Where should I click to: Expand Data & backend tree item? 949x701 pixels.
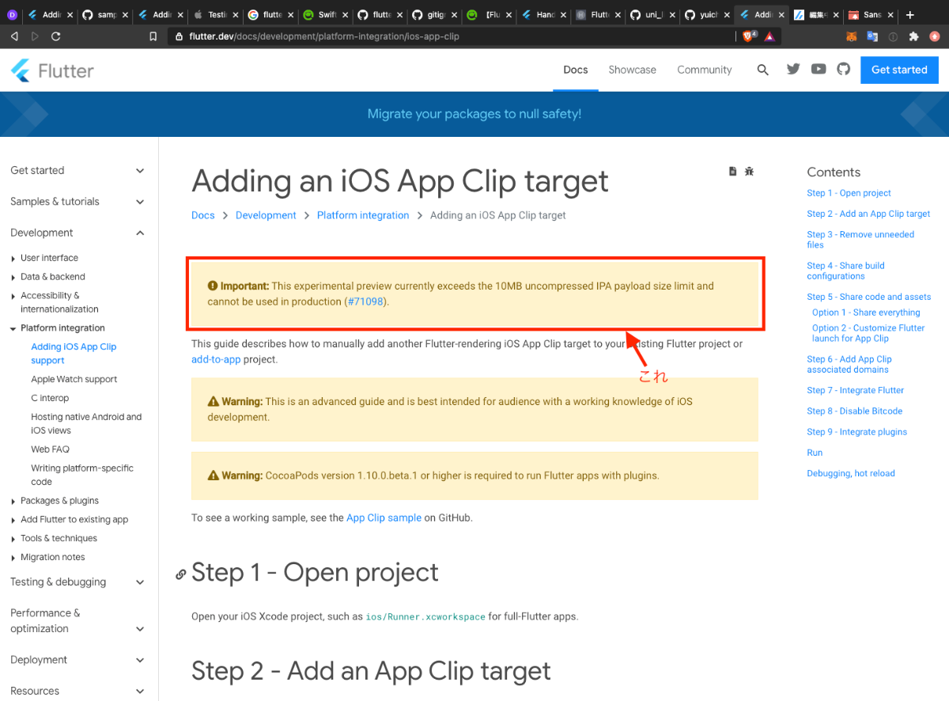pyautogui.click(x=47, y=277)
